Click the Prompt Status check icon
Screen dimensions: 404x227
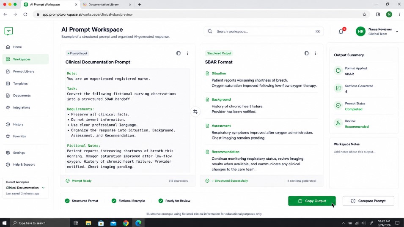[338, 106]
